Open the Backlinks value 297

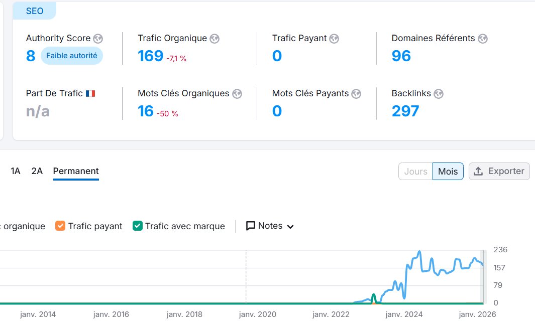tap(405, 111)
